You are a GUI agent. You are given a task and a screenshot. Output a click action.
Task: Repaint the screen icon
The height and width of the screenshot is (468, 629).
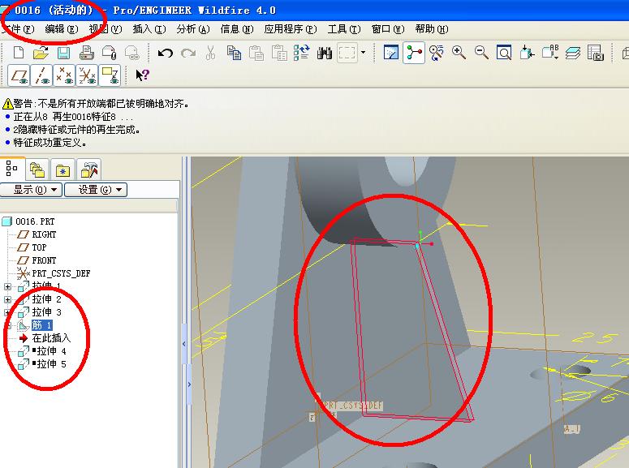(x=391, y=53)
